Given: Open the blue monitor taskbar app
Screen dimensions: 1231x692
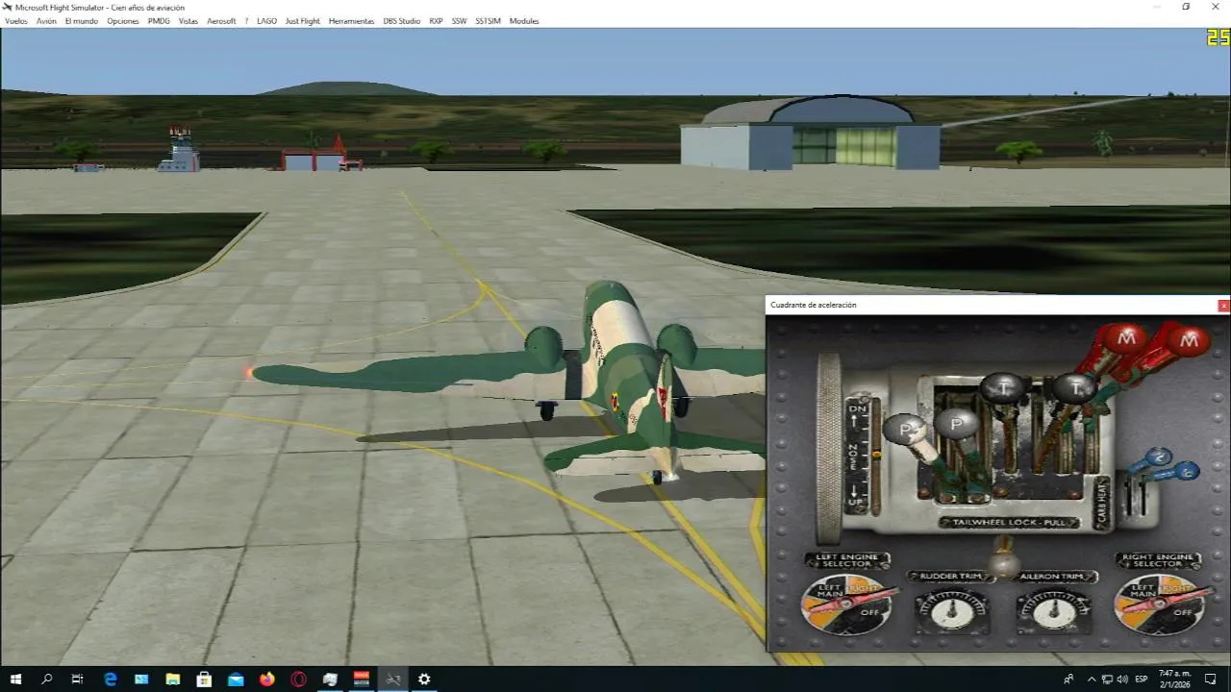Looking at the screenshot, I should click(x=141, y=679).
